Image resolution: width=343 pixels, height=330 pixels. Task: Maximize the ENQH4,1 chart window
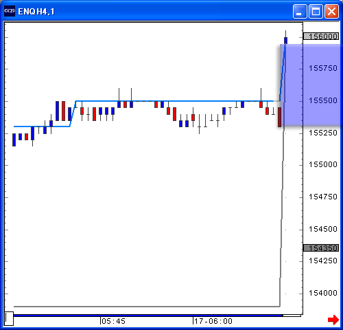coord(316,11)
